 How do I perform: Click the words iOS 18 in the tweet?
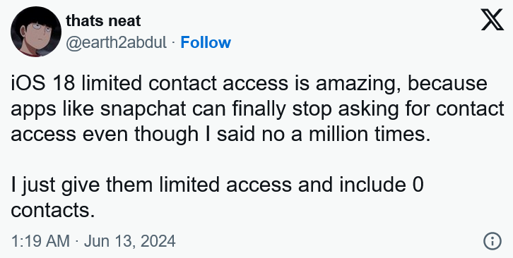click(x=43, y=84)
